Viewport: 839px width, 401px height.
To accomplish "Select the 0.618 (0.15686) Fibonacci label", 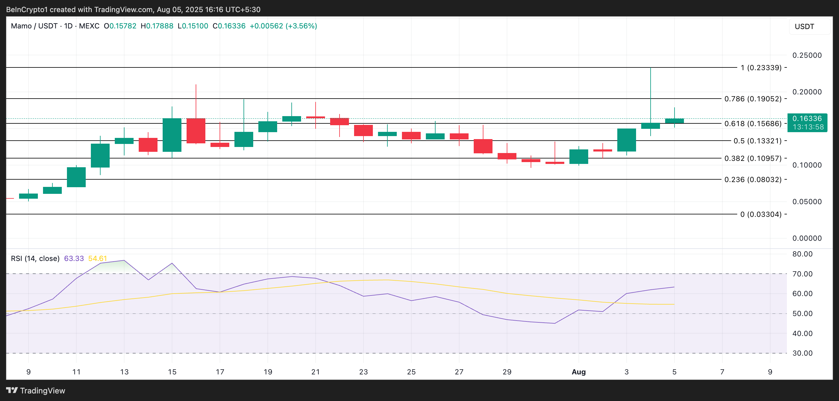I will pyautogui.click(x=752, y=124).
